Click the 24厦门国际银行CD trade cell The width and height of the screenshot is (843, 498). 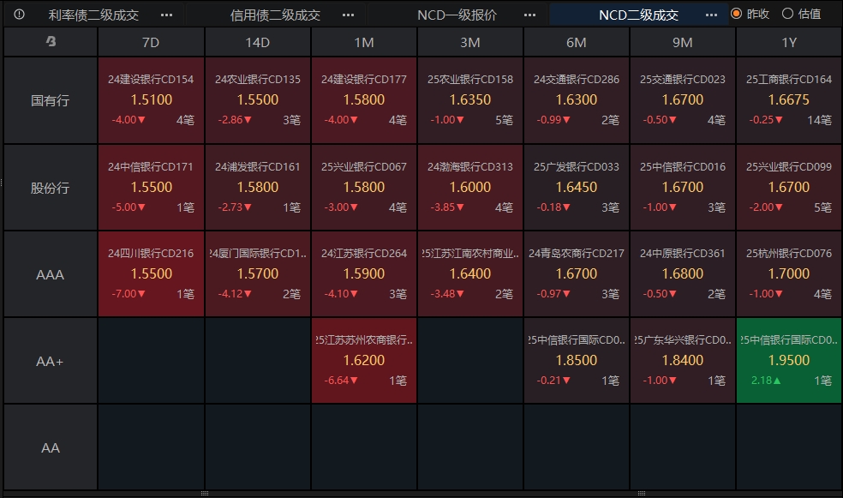click(x=258, y=274)
